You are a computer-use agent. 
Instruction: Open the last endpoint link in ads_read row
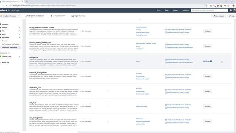142,106
